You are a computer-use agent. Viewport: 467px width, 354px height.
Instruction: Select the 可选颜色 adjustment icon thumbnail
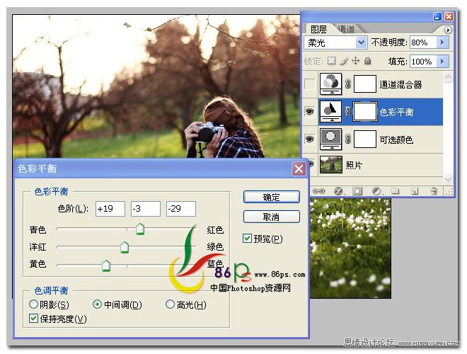[330, 139]
